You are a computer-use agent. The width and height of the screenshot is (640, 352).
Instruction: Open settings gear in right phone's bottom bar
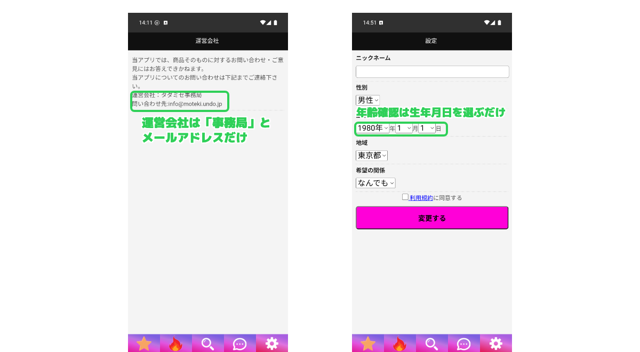(x=496, y=343)
